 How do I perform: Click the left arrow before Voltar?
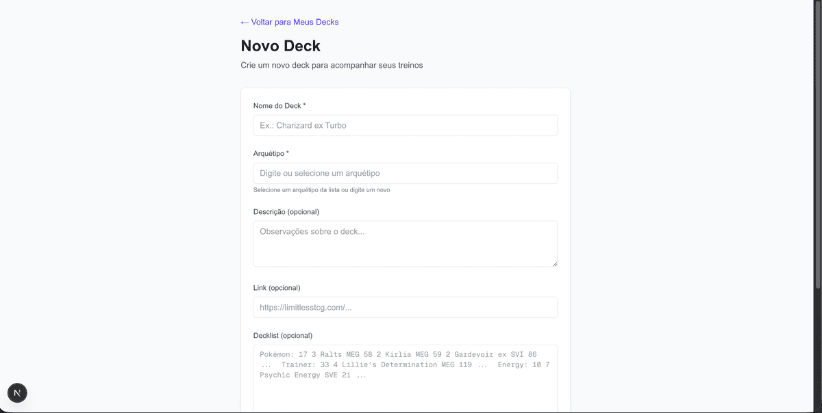245,23
